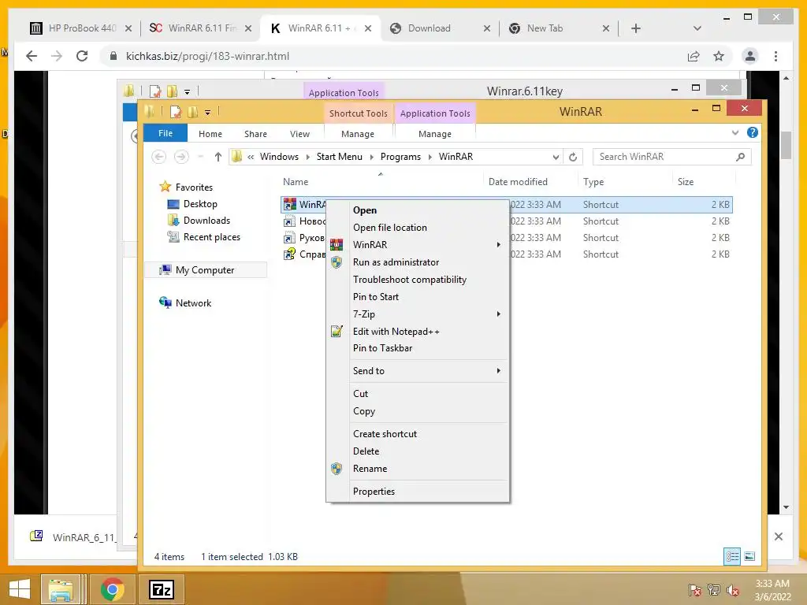Launch Chrome from the taskbar
This screenshot has height=605, width=807.
pyautogui.click(x=112, y=589)
